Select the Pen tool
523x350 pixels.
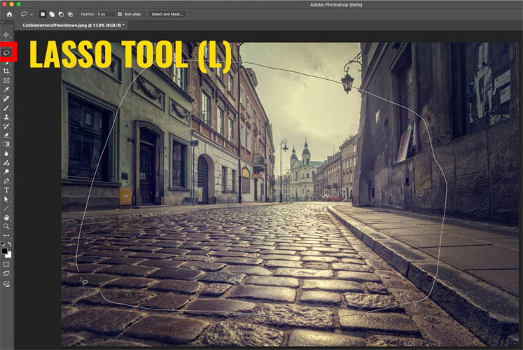pos(6,181)
